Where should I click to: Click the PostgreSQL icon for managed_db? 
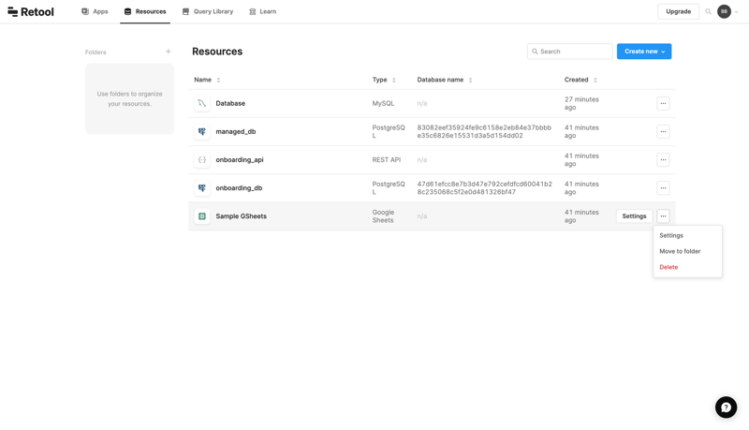(x=202, y=131)
